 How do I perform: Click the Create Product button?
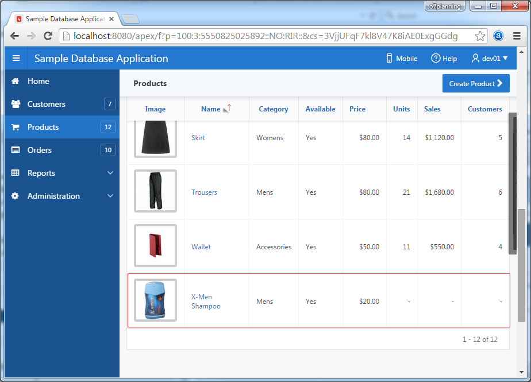[x=476, y=83]
